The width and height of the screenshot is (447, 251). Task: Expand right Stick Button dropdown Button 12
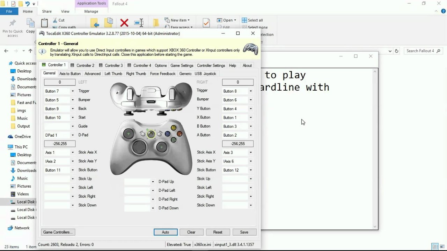251,170
